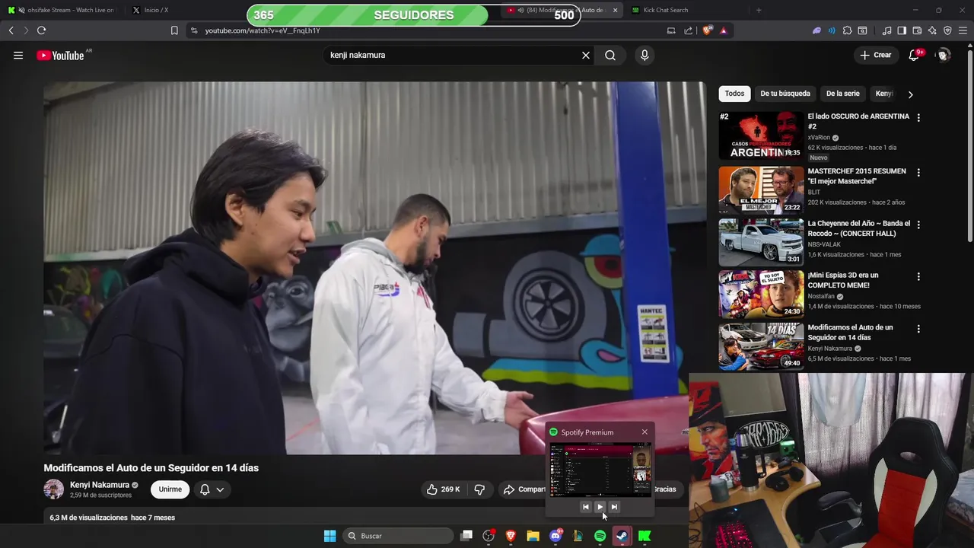974x548 pixels.
Task: Open El lado OSCURO de ARGENTINA thumbnail
Action: pos(761,135)
